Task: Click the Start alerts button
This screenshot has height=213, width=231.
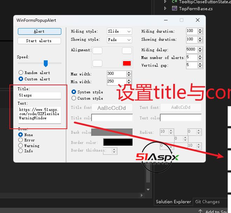Action: coord(39,41)
